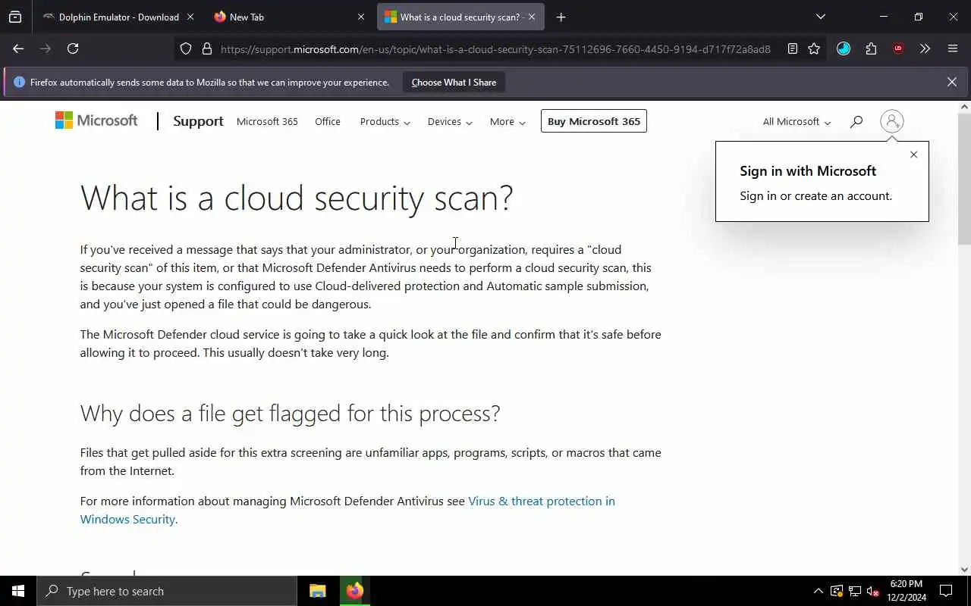Image resolution: width=971 pixels, height=606 pixels.
Task: Close the cloud security scan tab
Action: (x=532, y=17)
